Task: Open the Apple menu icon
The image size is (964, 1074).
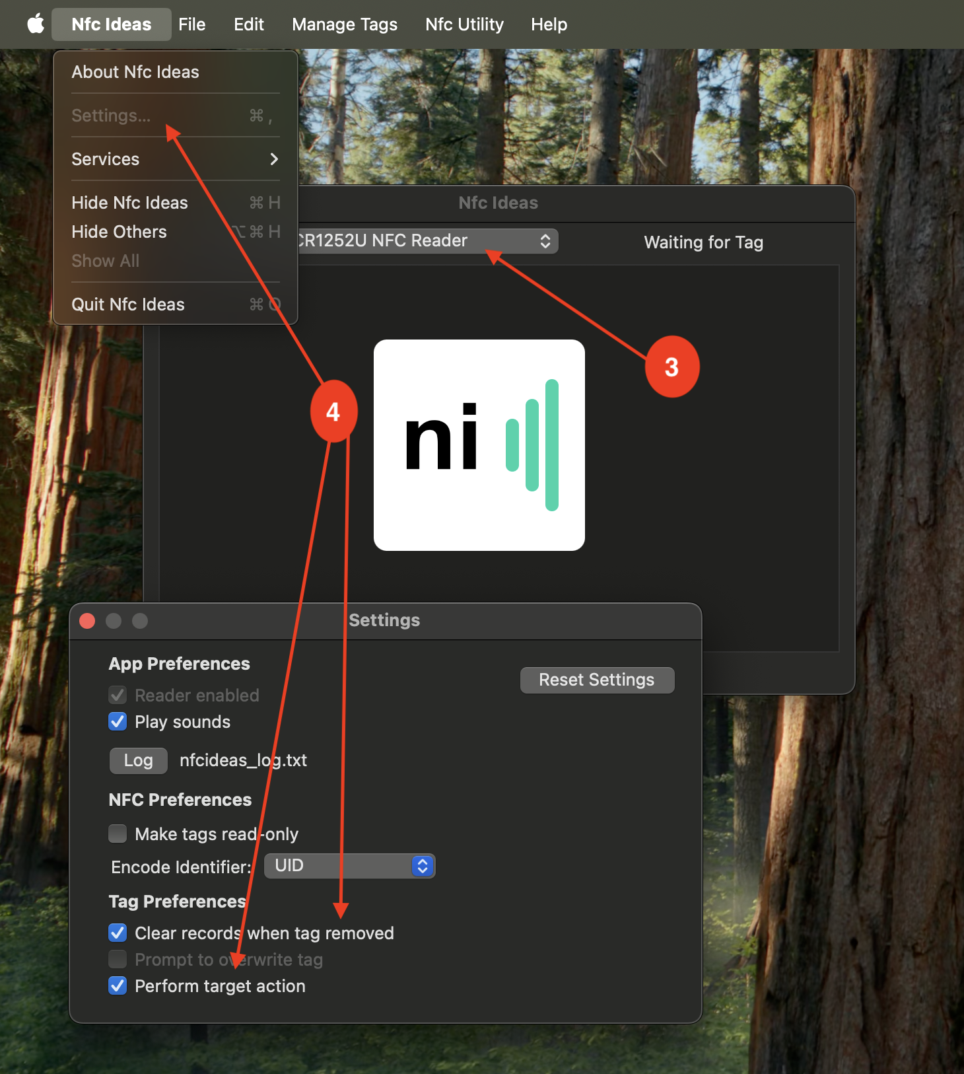Action: pos(36,24)
